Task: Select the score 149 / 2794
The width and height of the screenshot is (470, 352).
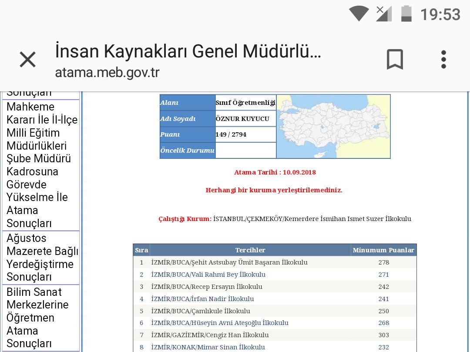Action: (231, 134)
